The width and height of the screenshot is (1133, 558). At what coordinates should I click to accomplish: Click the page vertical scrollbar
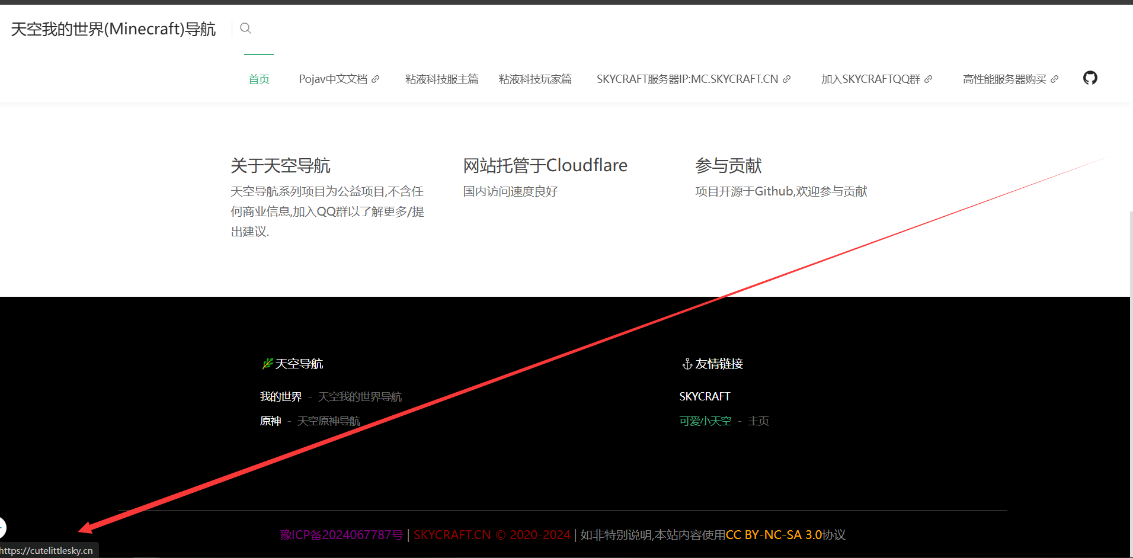[x=1131, y=385]
